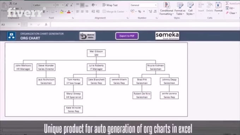Toggle Underline formatting
The image size is (240, 135).
pyautogui.click(x=44, y=12)
